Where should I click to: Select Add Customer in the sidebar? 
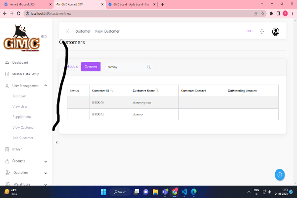23,138
